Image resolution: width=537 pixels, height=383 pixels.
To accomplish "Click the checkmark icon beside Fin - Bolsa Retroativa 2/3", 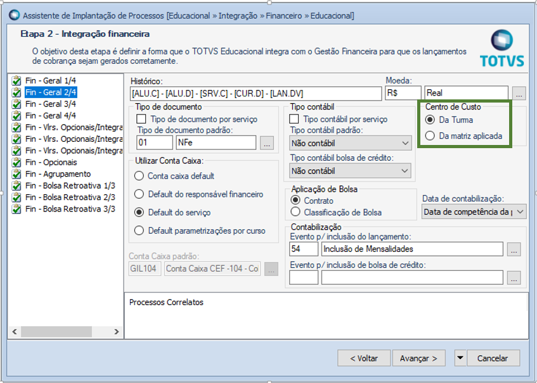I will (x=16, y=198).
